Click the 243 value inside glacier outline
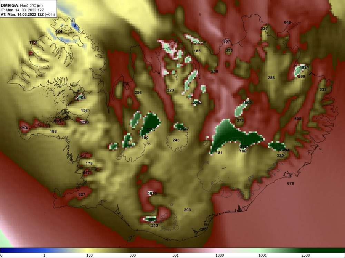This screenshot has width=345, height=258. click(x=176, y=140)
